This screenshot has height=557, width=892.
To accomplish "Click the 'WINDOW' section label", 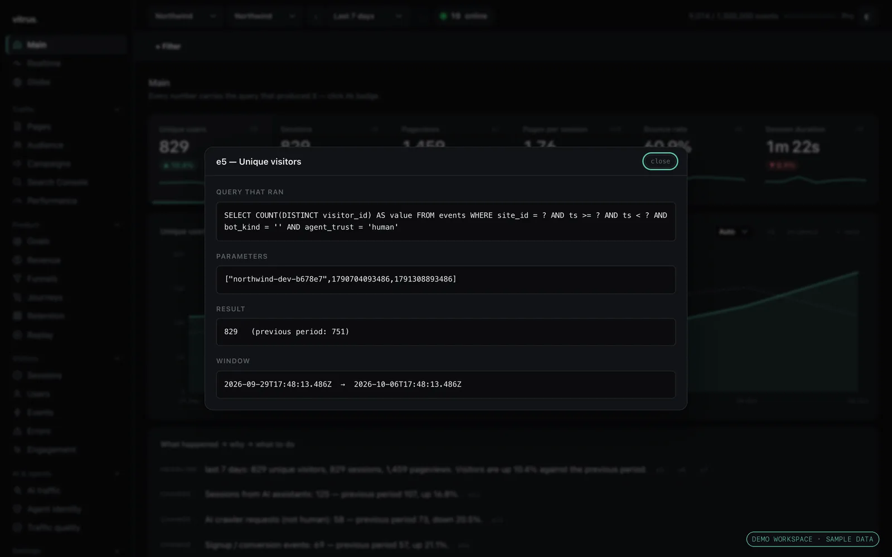I will click(x=233, y=361).
